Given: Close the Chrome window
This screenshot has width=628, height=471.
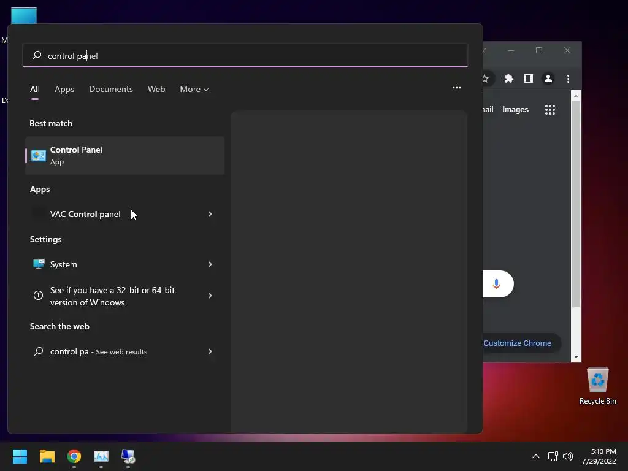Looking at the screenshot, I should [567, 50].
